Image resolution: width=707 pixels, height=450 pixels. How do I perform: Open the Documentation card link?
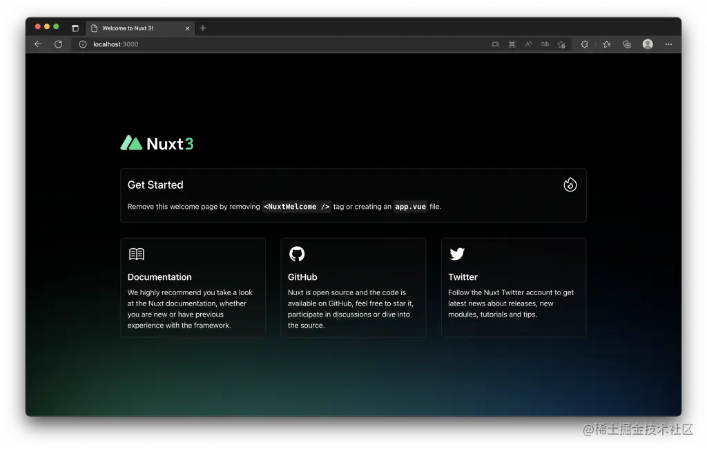pos(193,288)
